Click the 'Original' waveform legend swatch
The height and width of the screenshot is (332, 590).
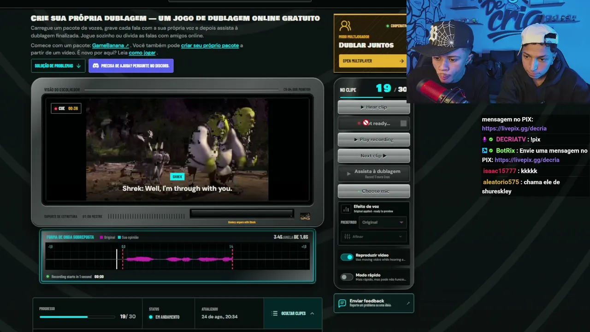coord(101,237)
